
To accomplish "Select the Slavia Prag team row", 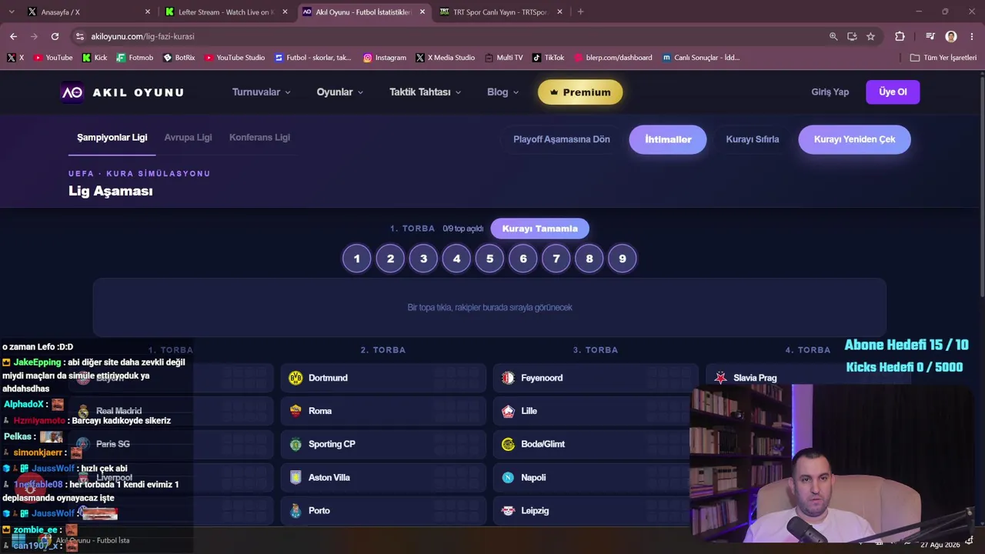I will point(808,378).
